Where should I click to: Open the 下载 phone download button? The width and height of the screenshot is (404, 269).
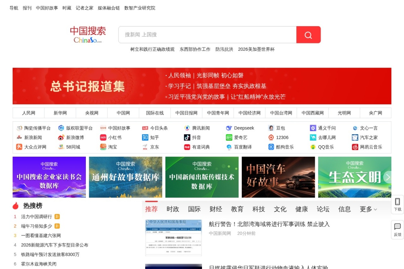coord(398,204)
